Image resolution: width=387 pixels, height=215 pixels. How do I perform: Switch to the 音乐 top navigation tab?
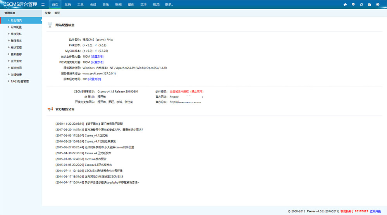coord(105,5)
